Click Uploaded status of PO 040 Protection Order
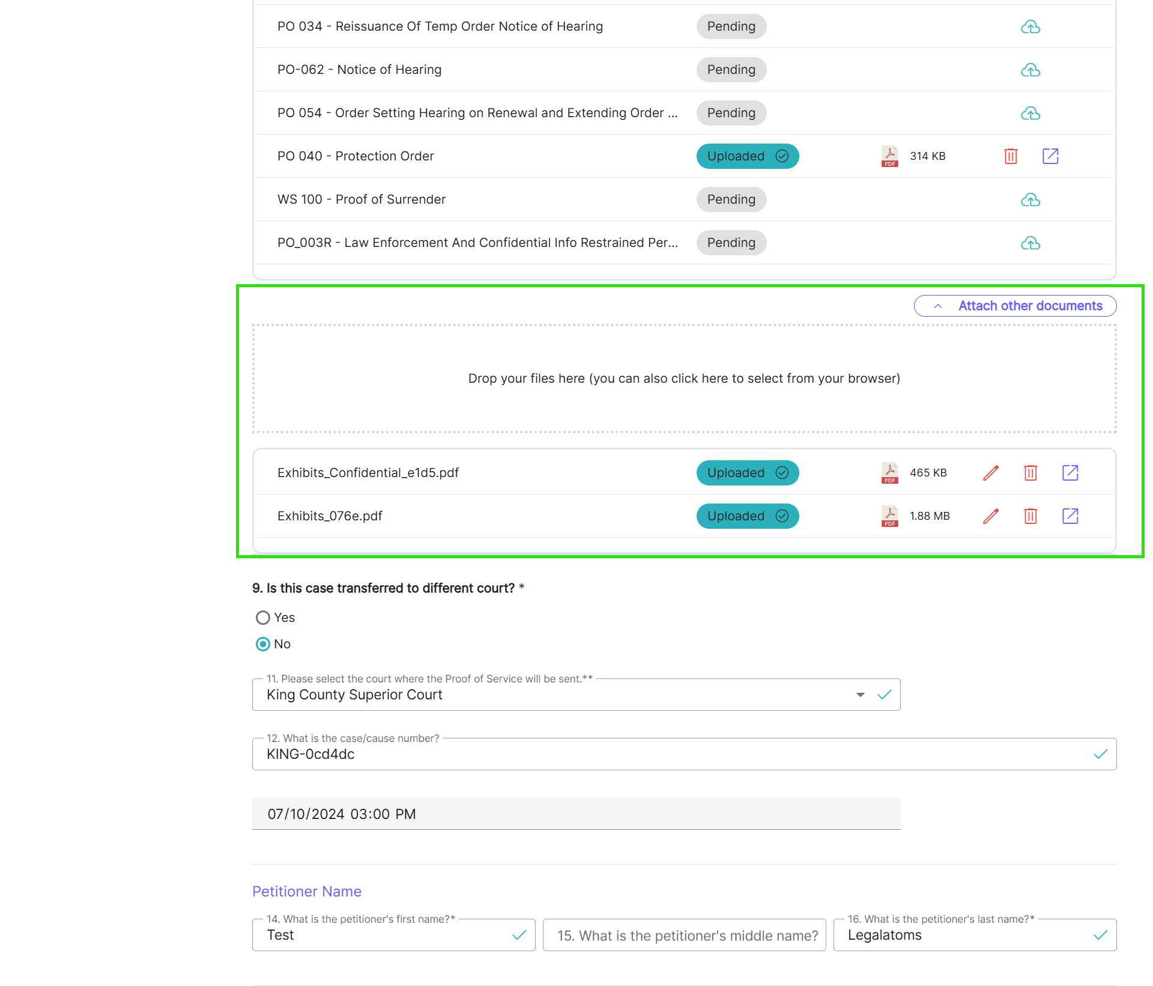 pos(748,156)
